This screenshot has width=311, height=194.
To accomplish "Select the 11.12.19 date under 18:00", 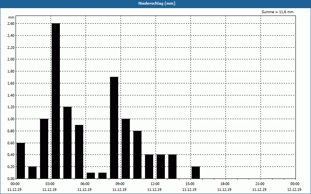I will click(x=224, y=190).
